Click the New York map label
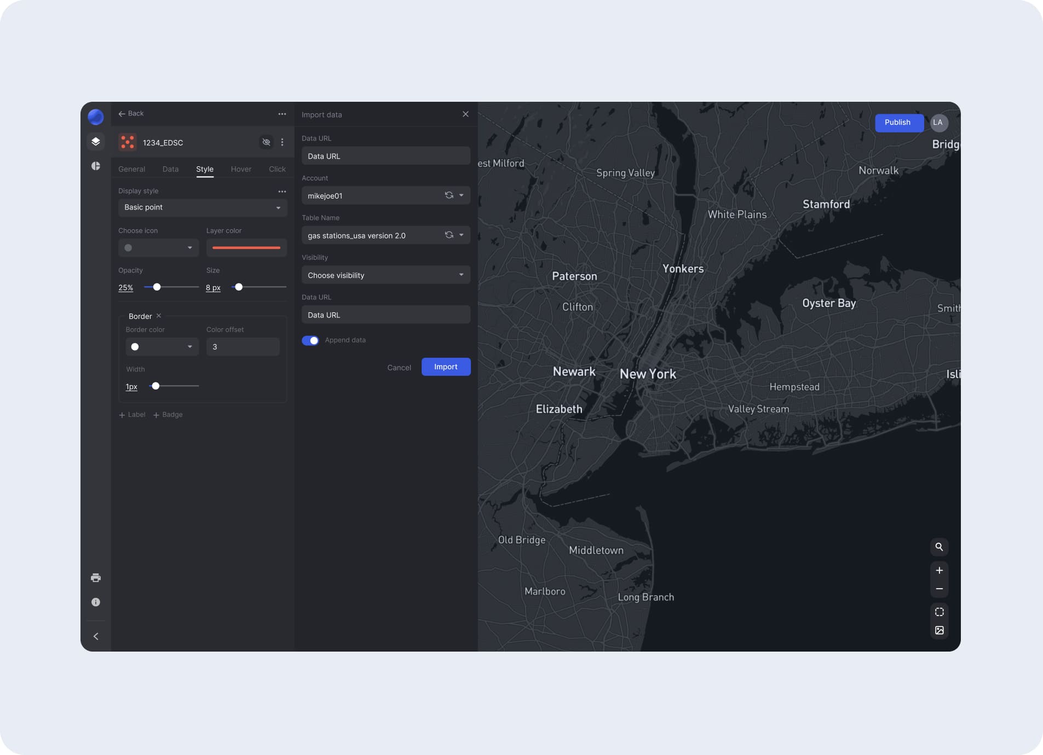1043x755 pixels. 648,374
